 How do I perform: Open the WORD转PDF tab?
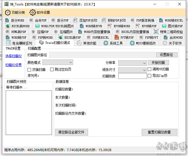(16, 38)
